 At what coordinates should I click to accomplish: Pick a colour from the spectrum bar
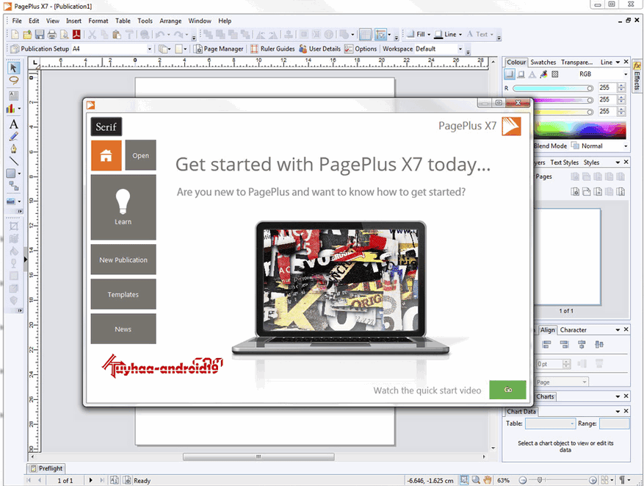(580, 130)
